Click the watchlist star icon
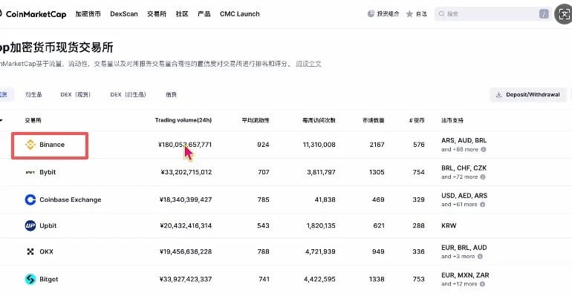Screen dimensions: 572x296 coord(409,14)
